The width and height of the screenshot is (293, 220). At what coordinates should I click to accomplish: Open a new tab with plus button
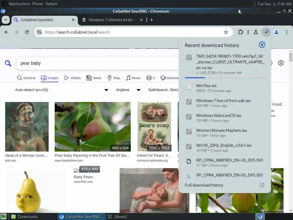(x=152, y=20)
